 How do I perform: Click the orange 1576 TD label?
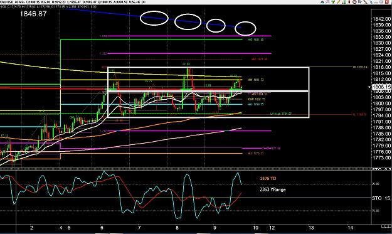tap(268, 179)
